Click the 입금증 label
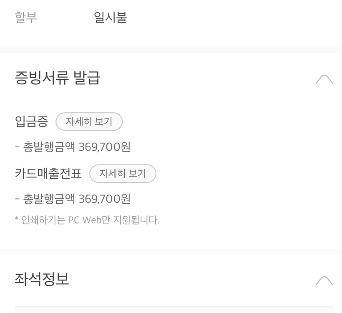Image resolution: width=342 pixels, height=313 pixels. pyautogui.click(x=31, y=121)
